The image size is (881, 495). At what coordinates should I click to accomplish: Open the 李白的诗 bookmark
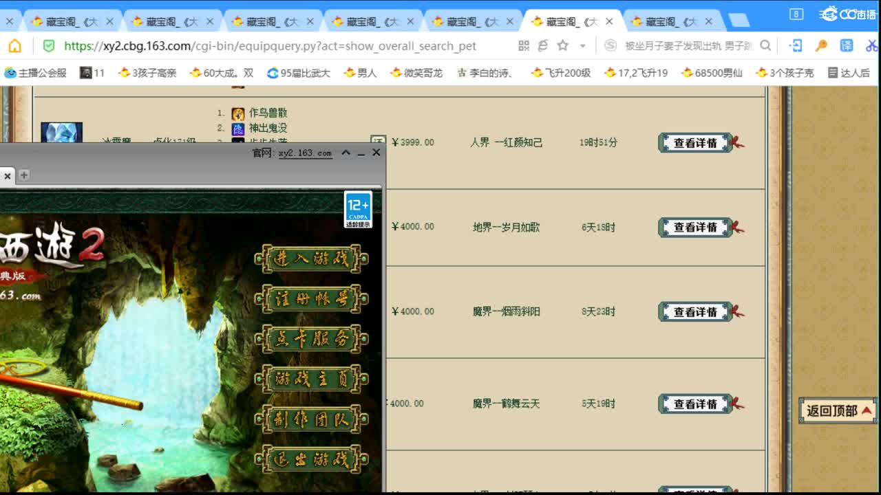(486, 72)
